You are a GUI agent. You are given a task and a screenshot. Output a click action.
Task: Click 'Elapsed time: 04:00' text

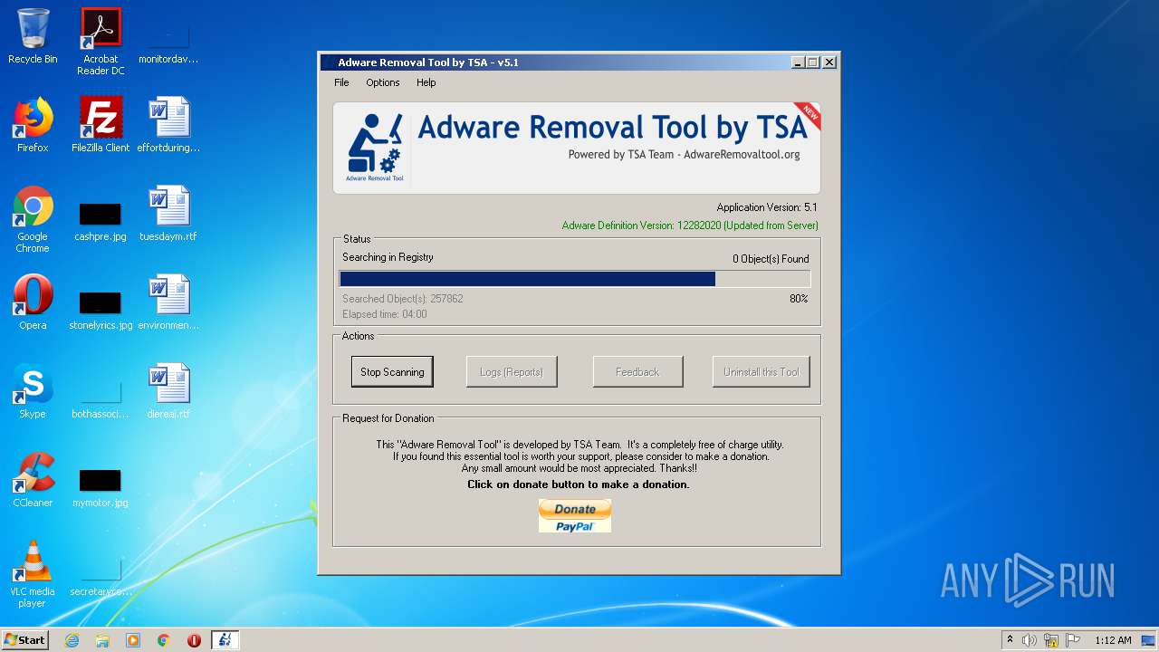(385, 314)
